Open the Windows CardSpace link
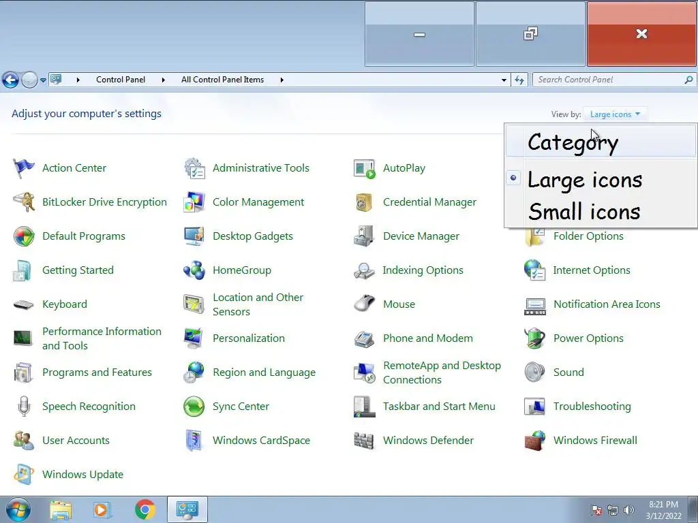698x523 pixels. tap(261, 441)
